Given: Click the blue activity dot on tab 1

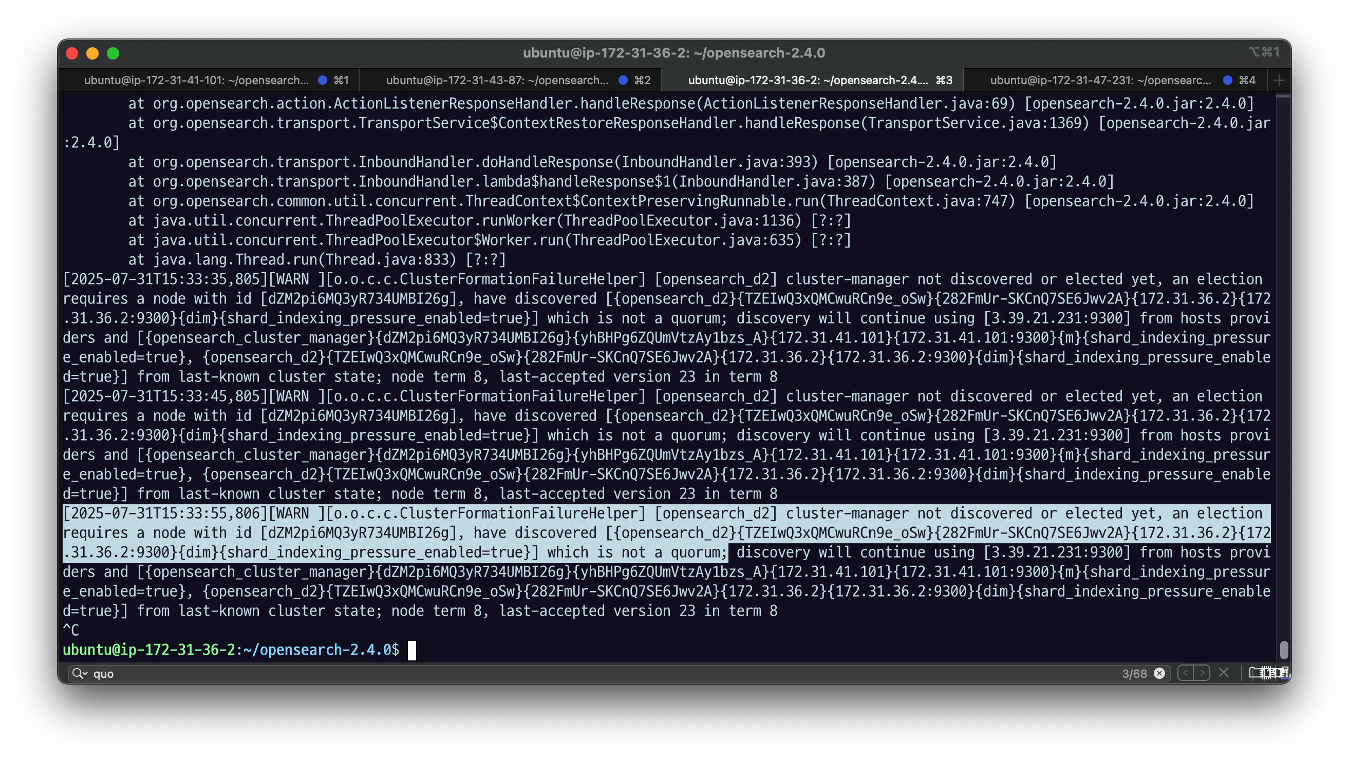Looking at the screenshot, I should [x=323, y=80].
